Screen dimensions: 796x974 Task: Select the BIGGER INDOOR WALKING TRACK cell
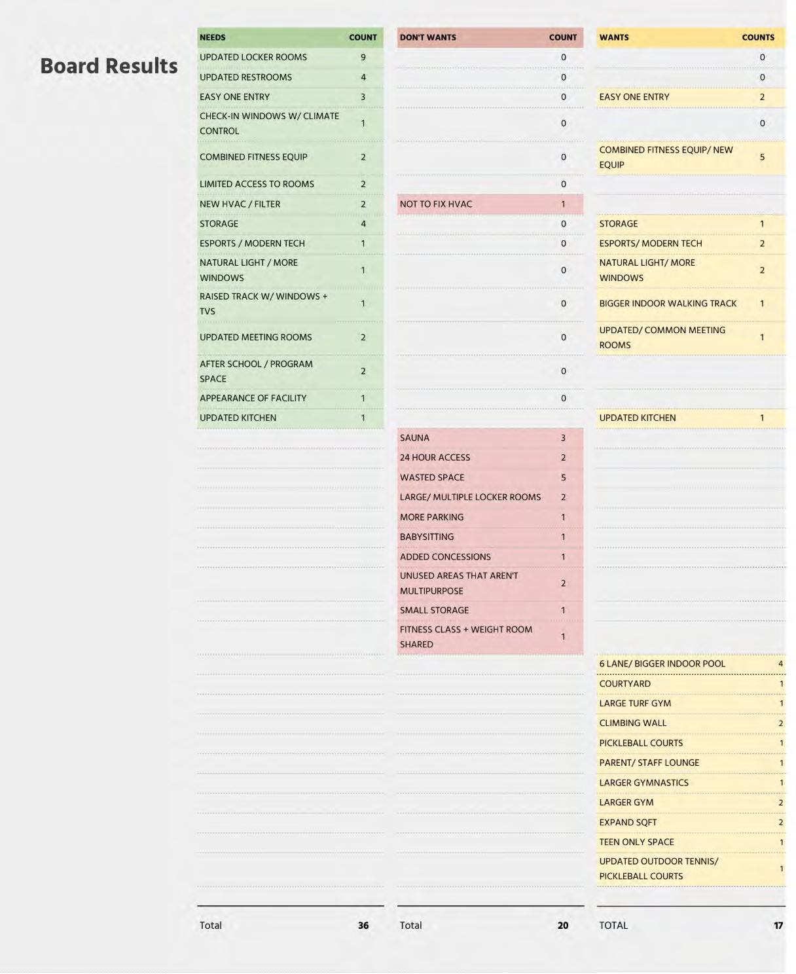[668, 304]
